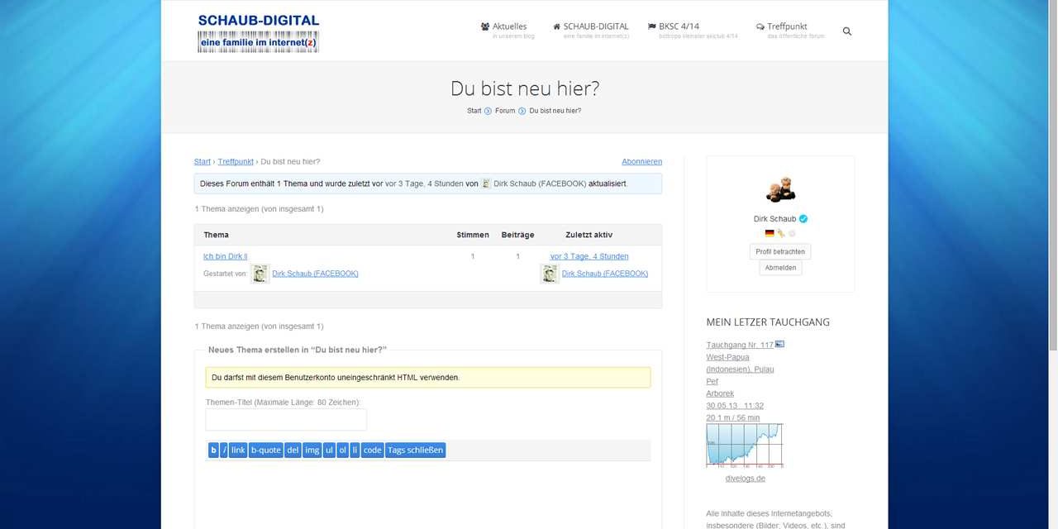Click Dirk Schaub's profile avatar in sidebar
The image size is (1058, 529).
pyautogui.click(x=780, y=189)
